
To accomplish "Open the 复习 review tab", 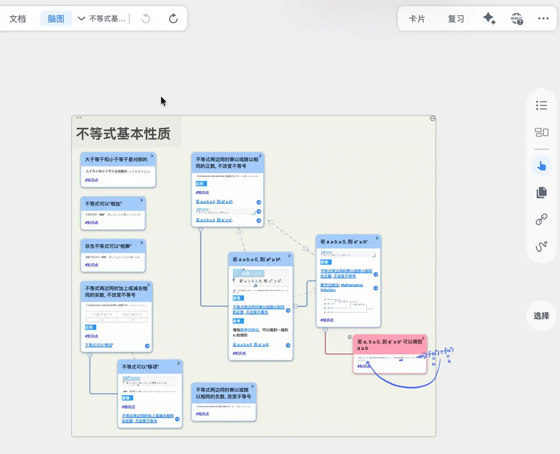I will point(456,19).
